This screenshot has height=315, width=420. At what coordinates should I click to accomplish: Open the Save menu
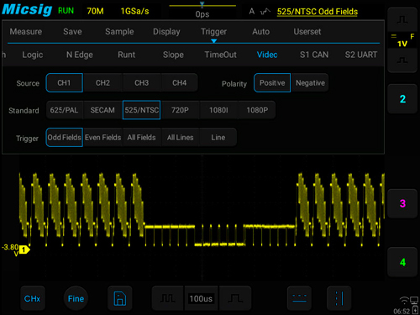coord(72,32)
